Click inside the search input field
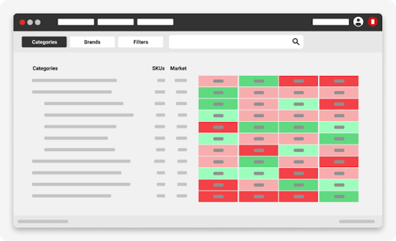This screenshot has width=396, height=241. pyautogui.click(x=236, y=42)
